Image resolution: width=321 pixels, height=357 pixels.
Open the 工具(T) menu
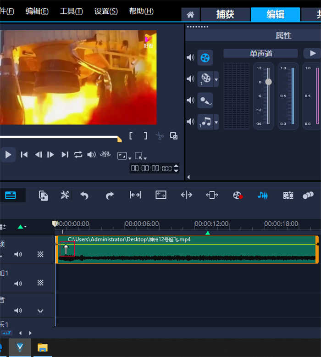point(71,11)
